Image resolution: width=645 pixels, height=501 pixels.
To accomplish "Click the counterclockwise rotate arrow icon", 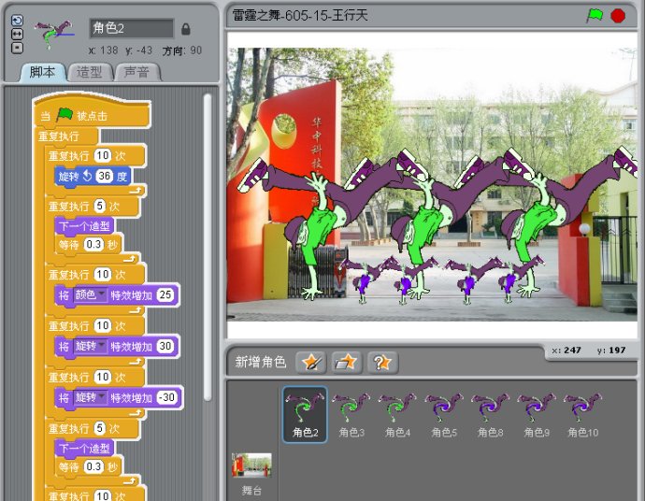I will [x=87, y=176].
